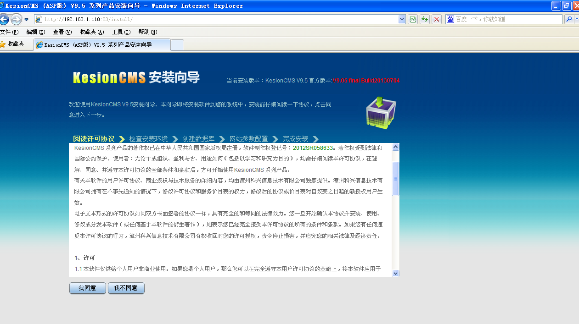Stop loading the current page
The height and width of the screenshot is (324, 579).
tap(437, 19)
